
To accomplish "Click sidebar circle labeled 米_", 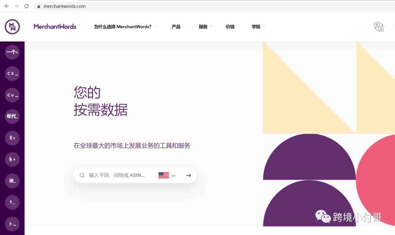I will tap(12, 181).
